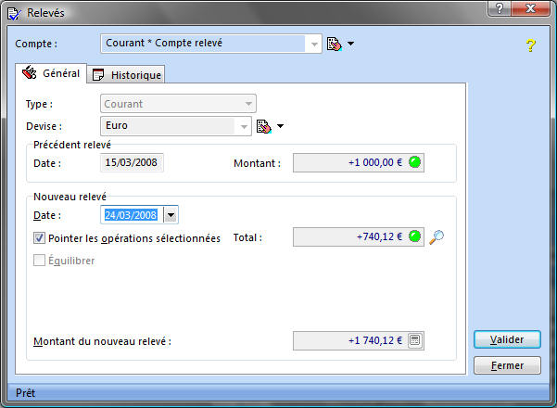557x408 pixels.
Task: Click the magnifying glass next to Total
Action: click(437, 237)
